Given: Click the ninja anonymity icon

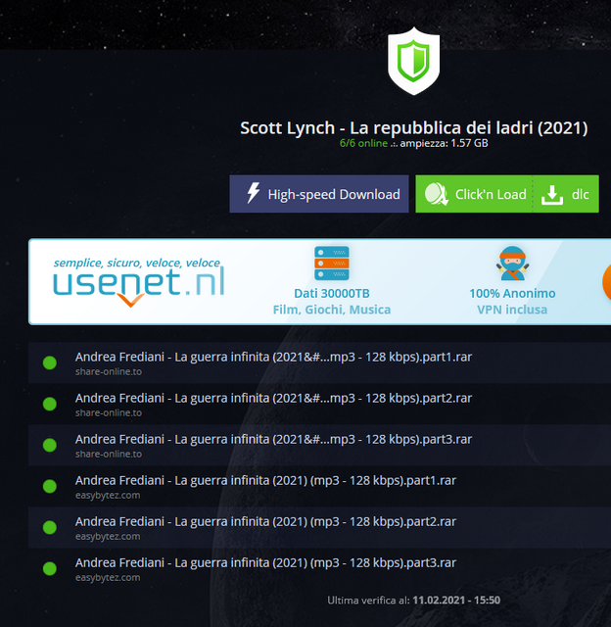Looking at the screenshot, I should (513, 264).
